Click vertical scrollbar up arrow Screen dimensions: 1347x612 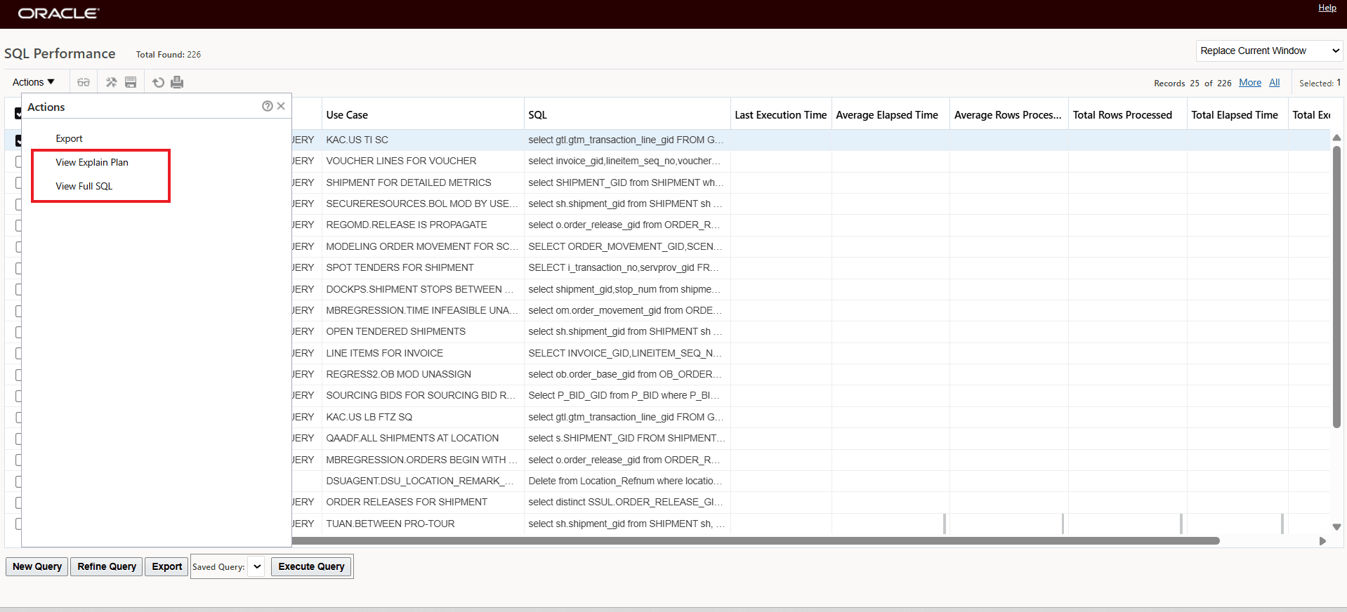click(1336, 138)
